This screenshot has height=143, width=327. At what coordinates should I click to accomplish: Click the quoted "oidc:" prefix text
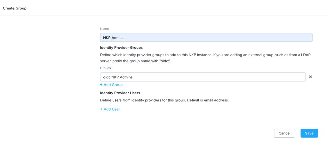click(x=164, y=61)
